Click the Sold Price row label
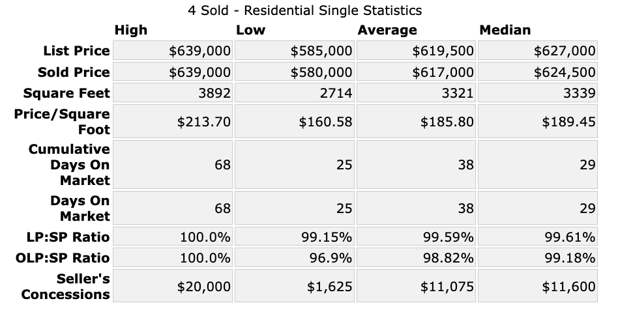This screenshot has height=314, width=618. (x=74, y=72)
